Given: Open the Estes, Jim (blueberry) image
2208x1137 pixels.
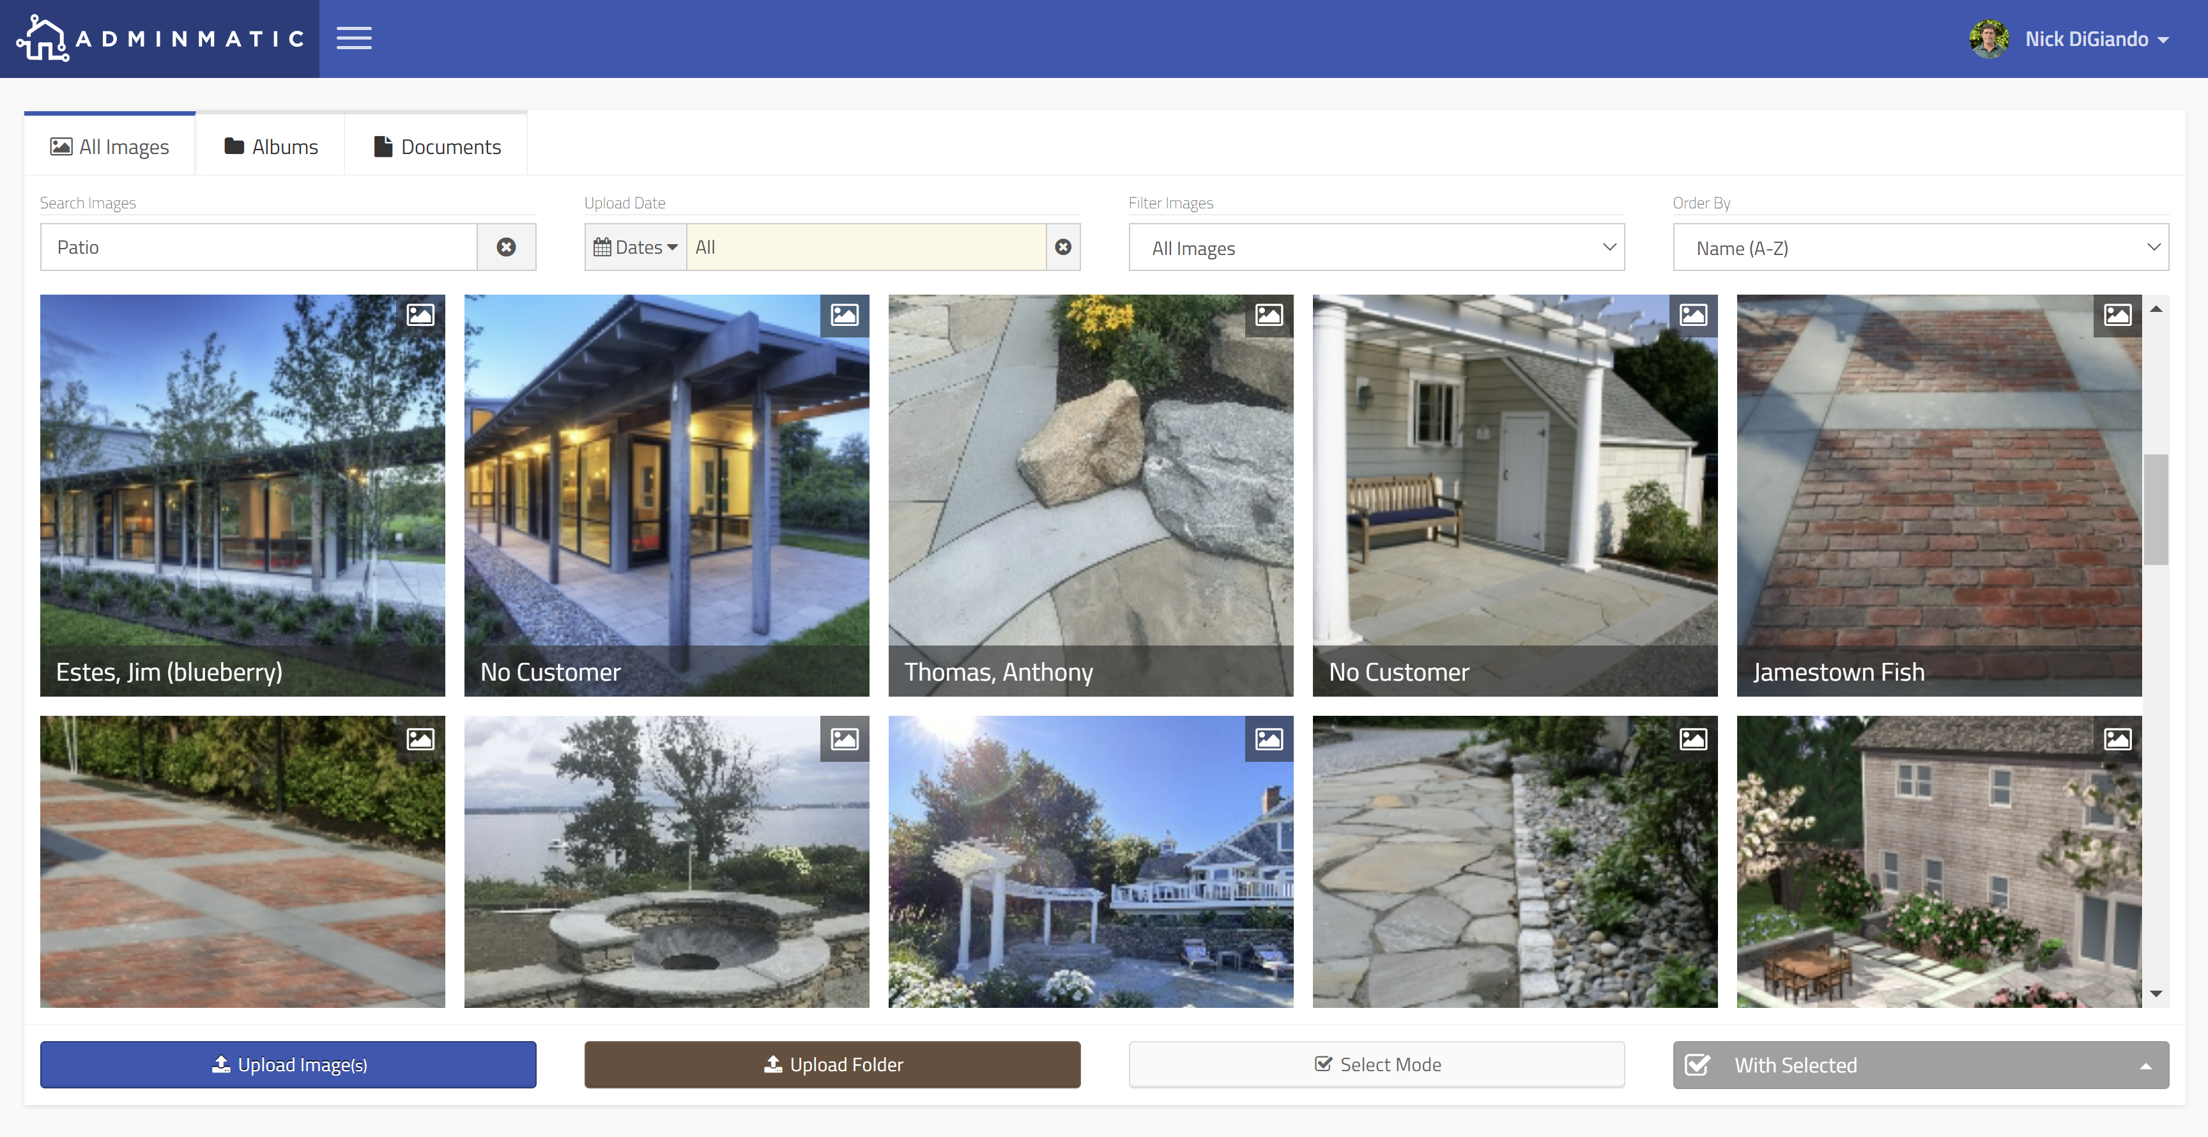Looking at the screenshot, I should (243, 495).
